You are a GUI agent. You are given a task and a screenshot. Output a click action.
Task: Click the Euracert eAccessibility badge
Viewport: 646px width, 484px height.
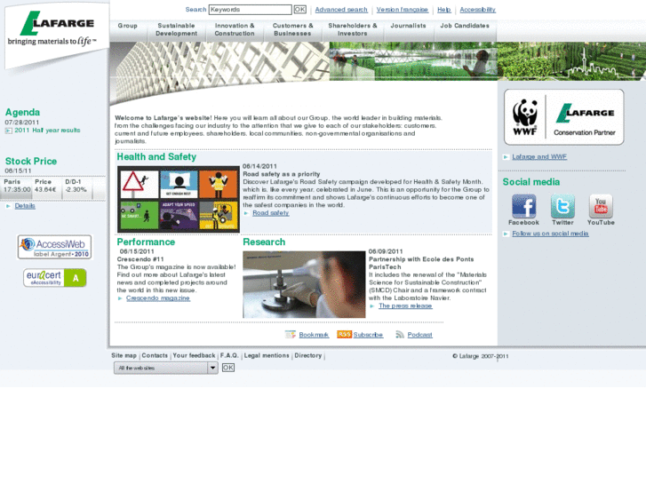pyautogui.click(x=54, y=278)
